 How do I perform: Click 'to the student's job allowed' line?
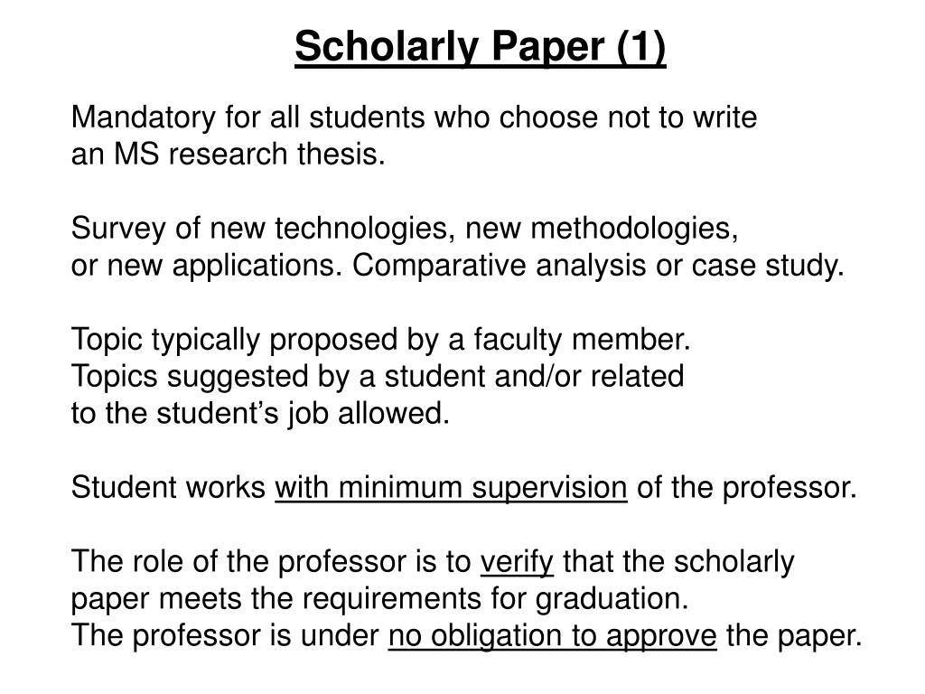260,414
